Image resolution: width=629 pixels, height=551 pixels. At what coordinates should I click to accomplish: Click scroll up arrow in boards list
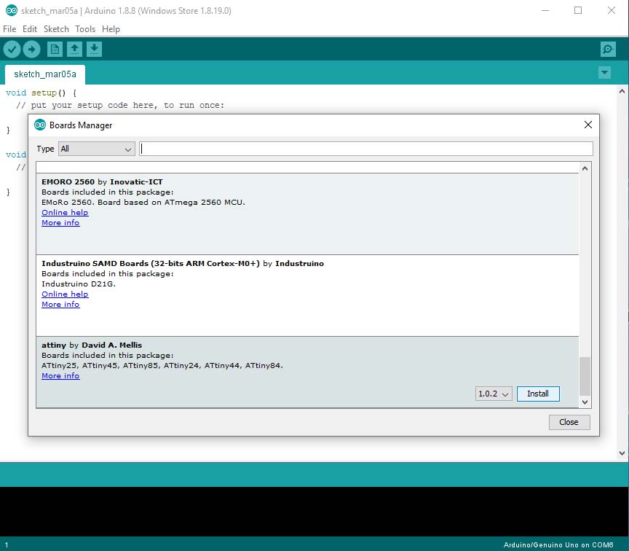coord(585,168)
